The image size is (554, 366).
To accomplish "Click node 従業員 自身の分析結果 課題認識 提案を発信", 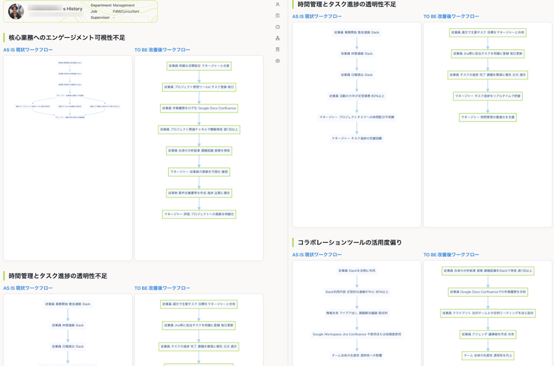I will [x=199, y=150].
